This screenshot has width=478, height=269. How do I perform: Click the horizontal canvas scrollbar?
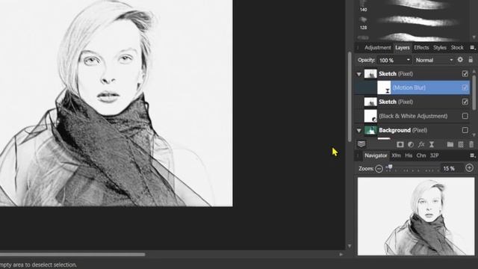click(x=72, y=254)
